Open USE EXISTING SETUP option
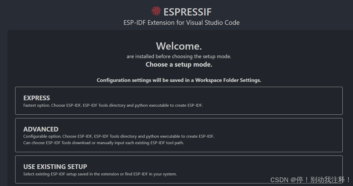The image size is (353, 186). click(179, 169)
